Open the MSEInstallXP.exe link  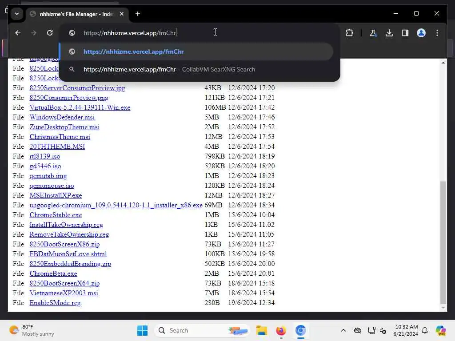click(56, 195)
